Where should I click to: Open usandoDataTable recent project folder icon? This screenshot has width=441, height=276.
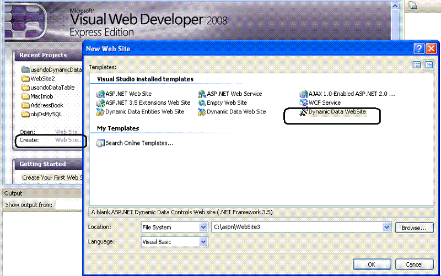point(25,88)
